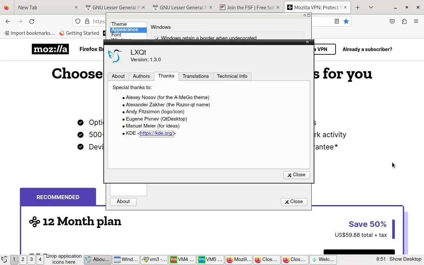
Task: Click the shield tracking protection icon
Action: pos(78,21)
